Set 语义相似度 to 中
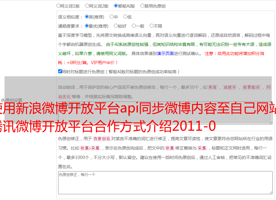This screenshot has height=200, width=276. 111,17
